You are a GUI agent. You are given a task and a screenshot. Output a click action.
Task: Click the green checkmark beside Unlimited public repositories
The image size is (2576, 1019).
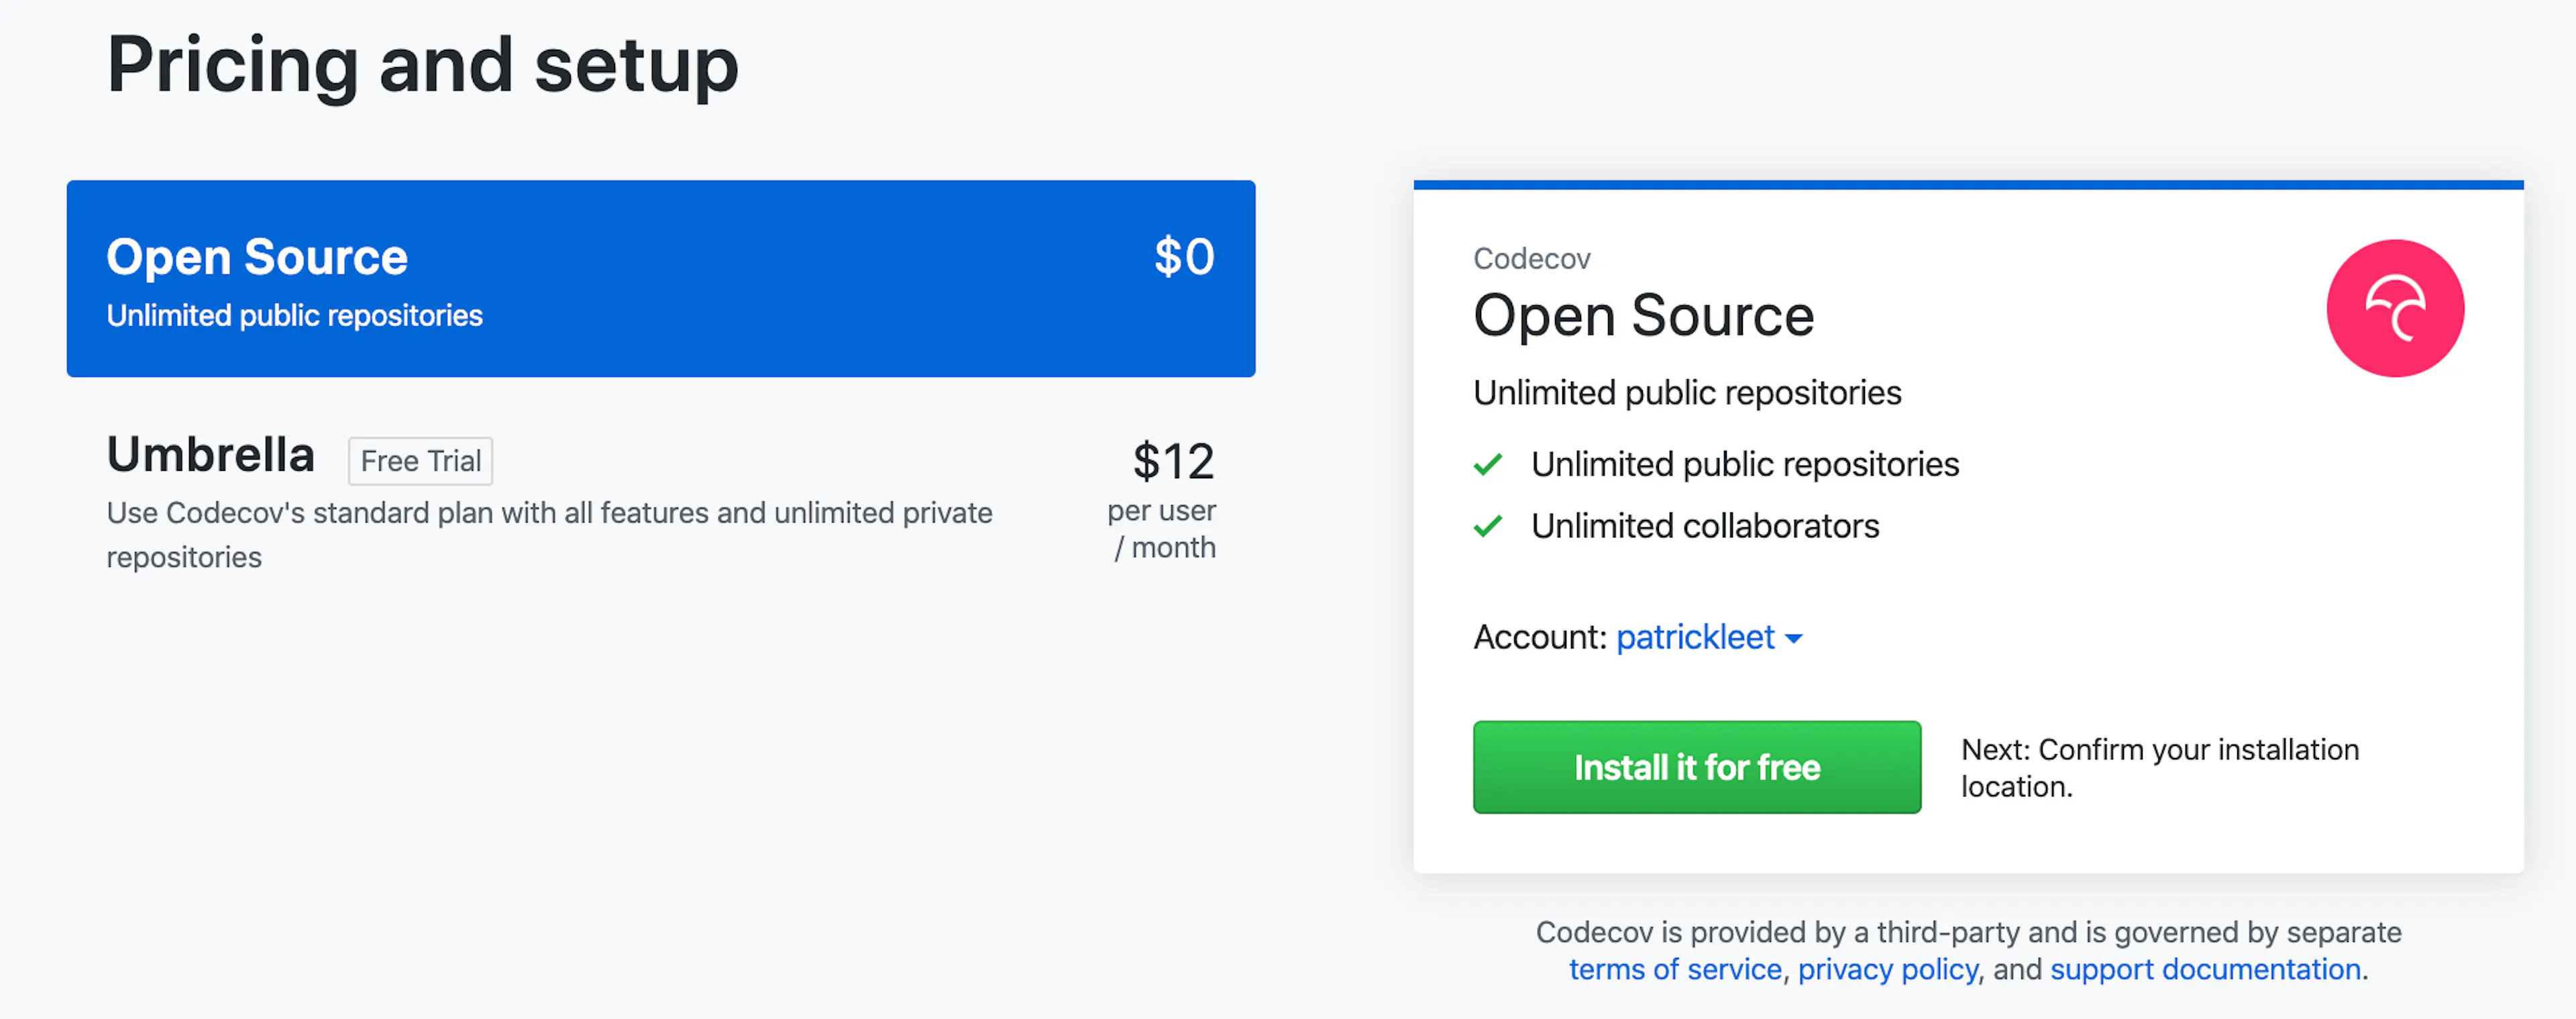coord(1488,464)
